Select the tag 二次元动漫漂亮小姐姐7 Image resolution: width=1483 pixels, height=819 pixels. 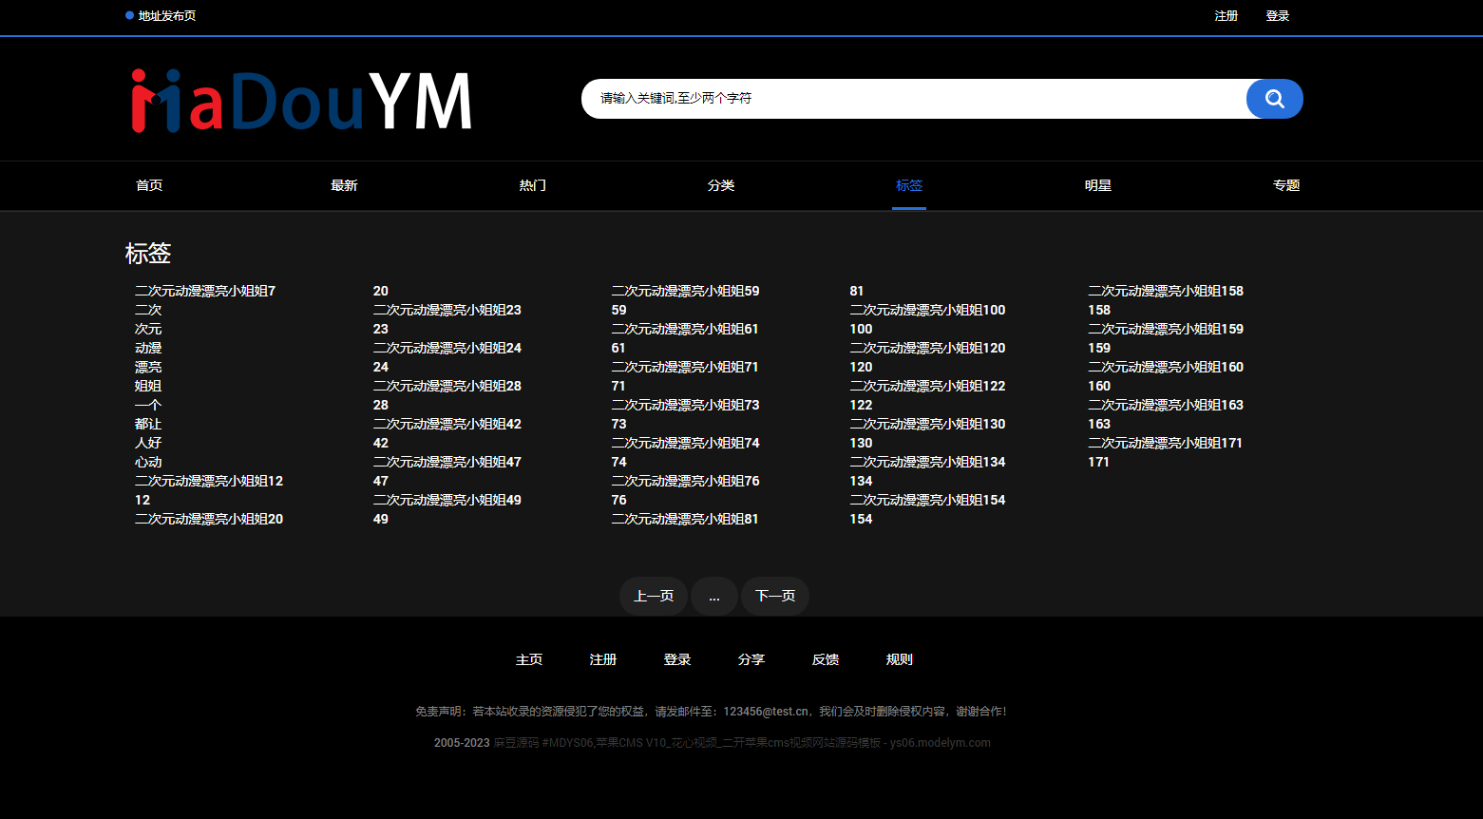pos(205,291)
